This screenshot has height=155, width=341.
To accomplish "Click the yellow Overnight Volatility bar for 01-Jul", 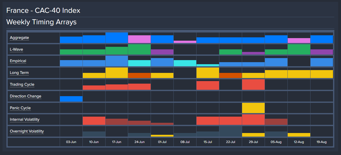I will [162, 136].
